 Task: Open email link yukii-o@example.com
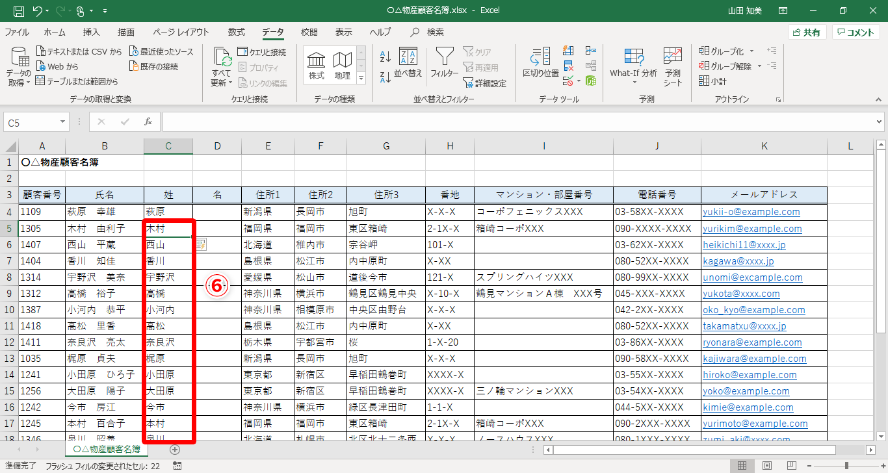751,212
